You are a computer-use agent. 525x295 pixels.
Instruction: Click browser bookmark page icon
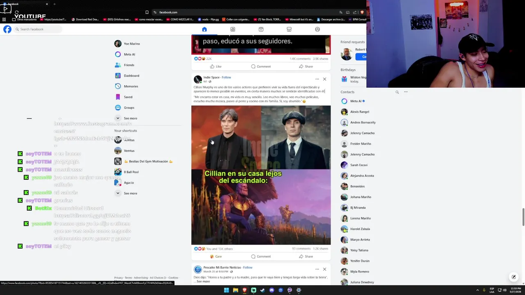click(147, 12)
